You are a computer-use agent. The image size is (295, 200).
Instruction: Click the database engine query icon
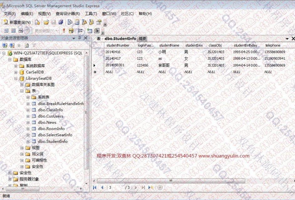click(37, 22)
